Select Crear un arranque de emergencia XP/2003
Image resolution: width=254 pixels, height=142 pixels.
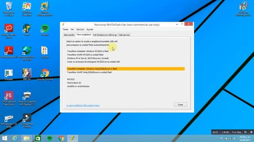(93, 62)
